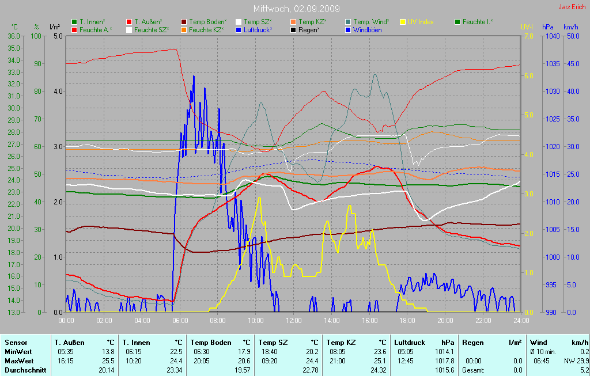Click the Temp KZ orange legend square
590x376 pixels.
(293, 22)
